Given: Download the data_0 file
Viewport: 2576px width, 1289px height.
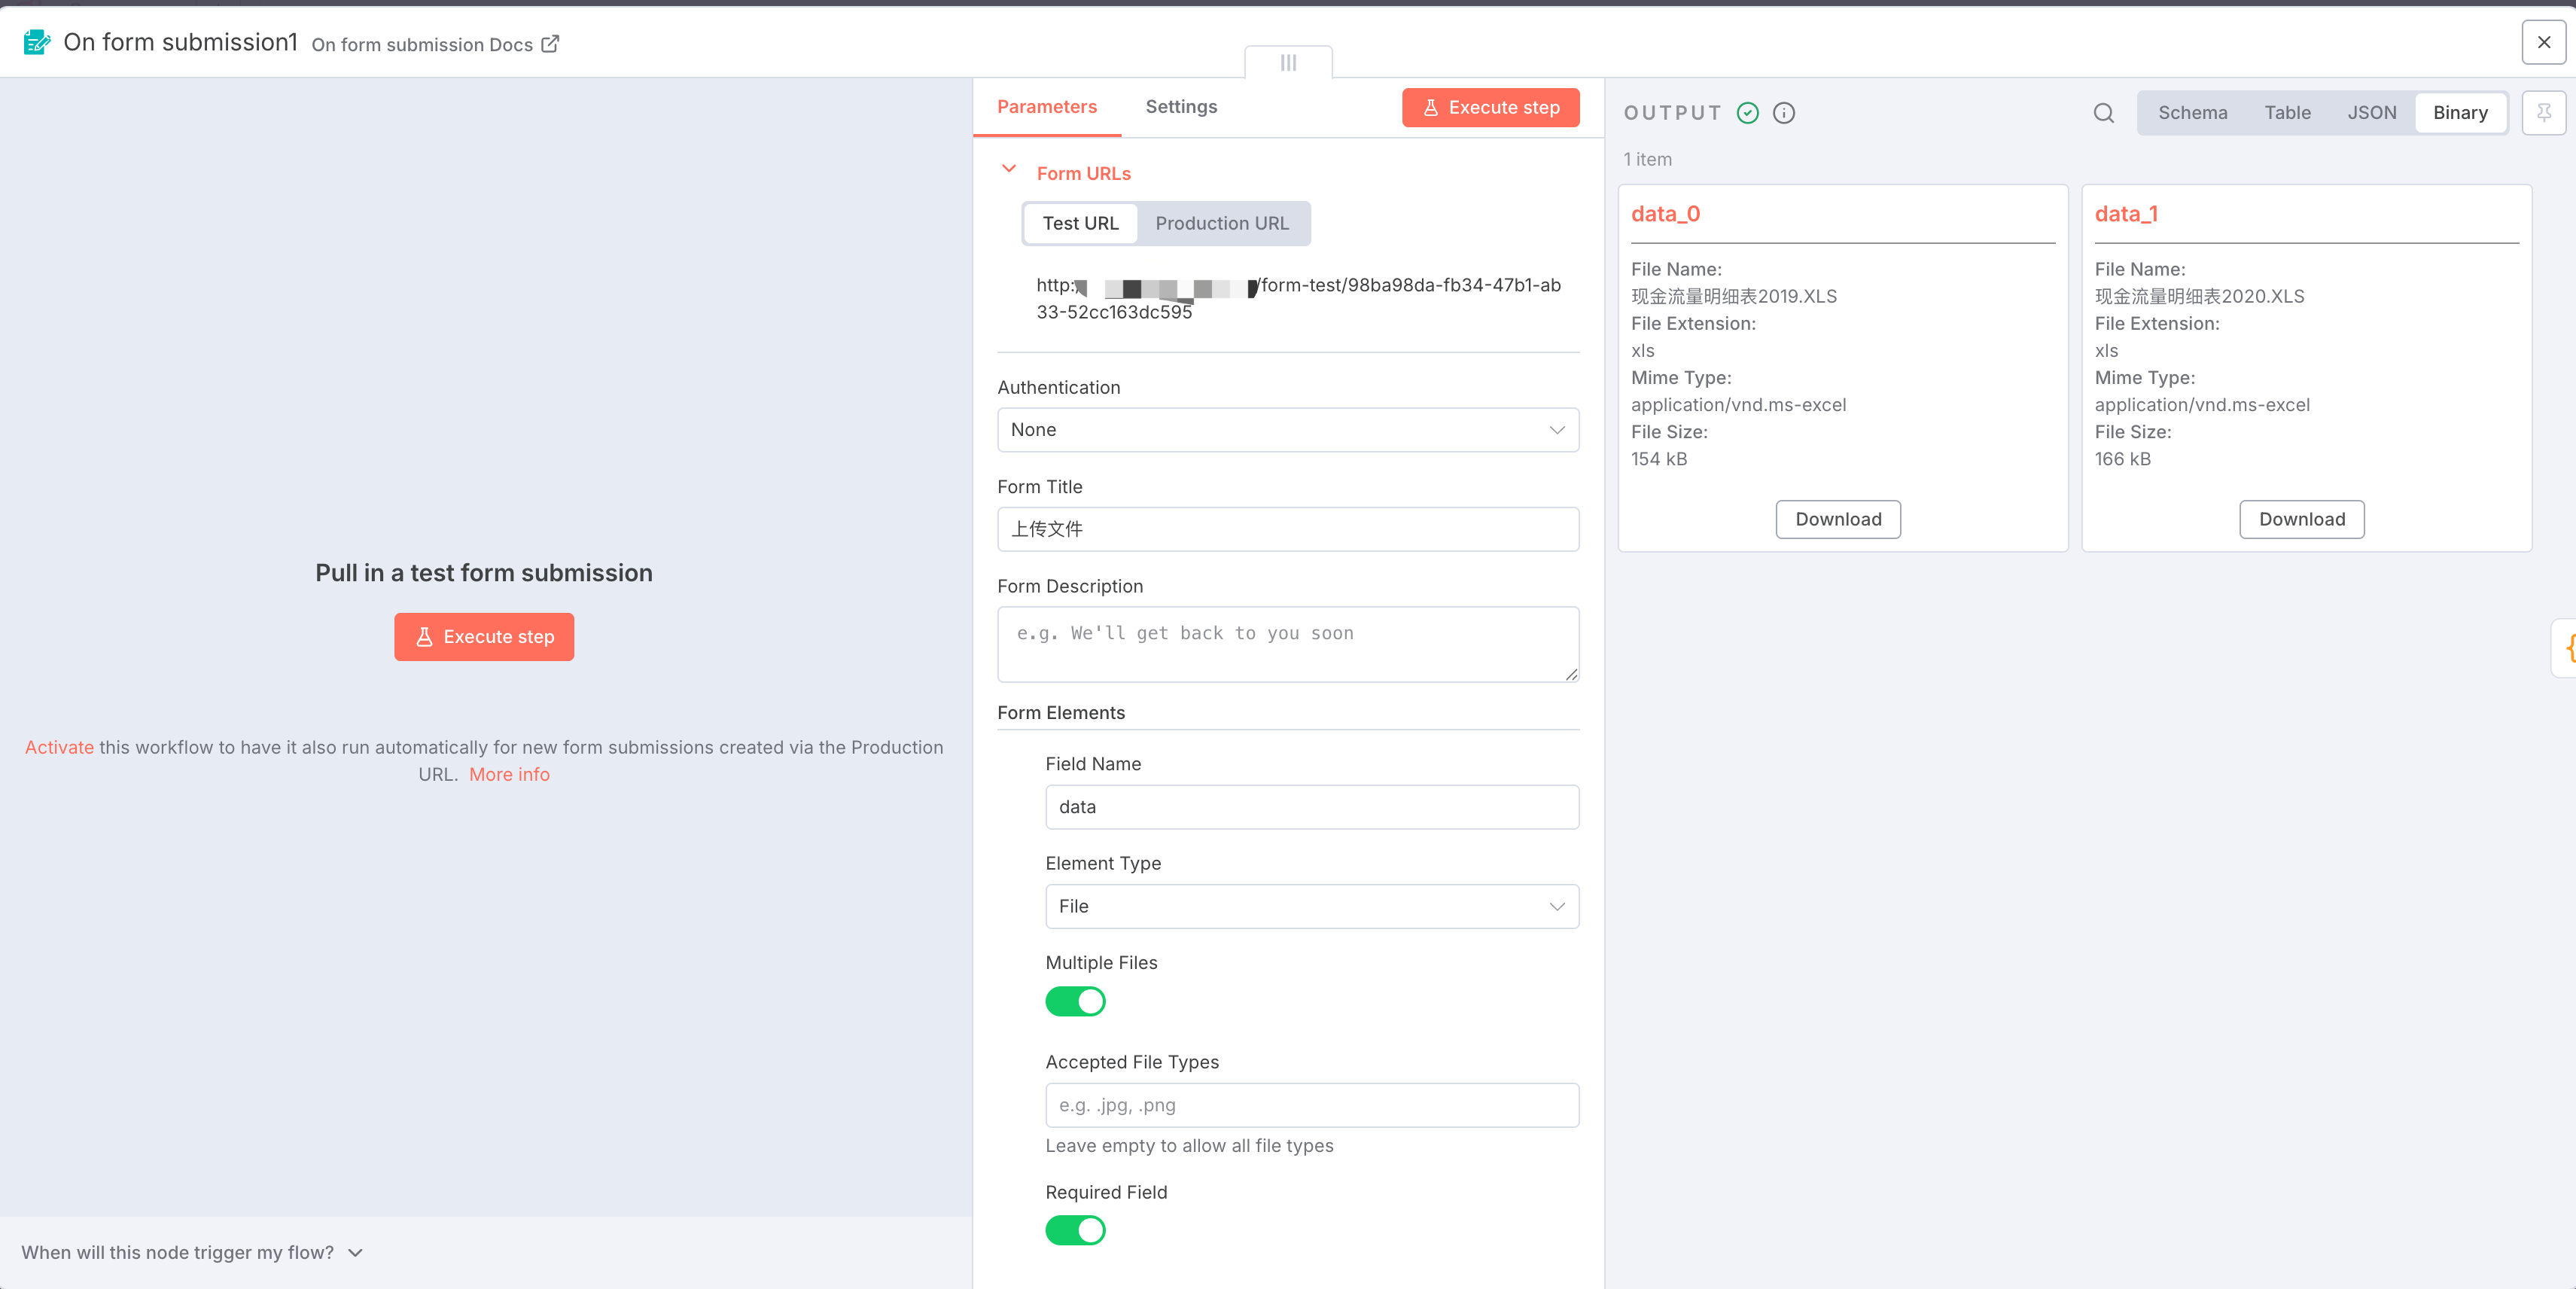Looking at the screenshot, I should 1837,519.
